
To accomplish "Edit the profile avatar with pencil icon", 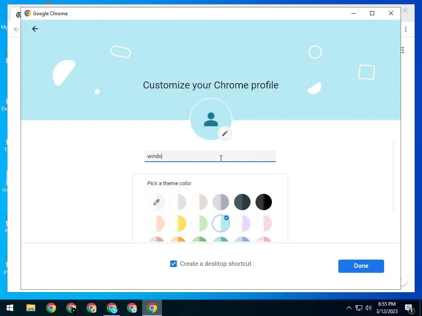I will [x=225, y=133].
